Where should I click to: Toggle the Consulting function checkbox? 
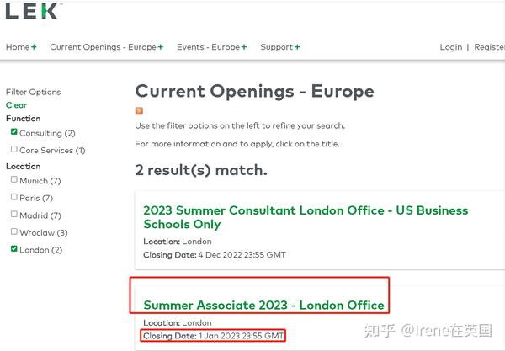(x=14, y=132)
